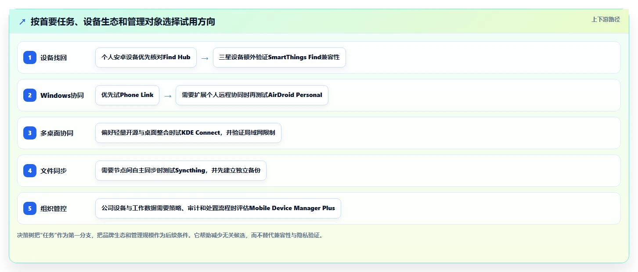Click the 上下游路径 label

point(606,19)
